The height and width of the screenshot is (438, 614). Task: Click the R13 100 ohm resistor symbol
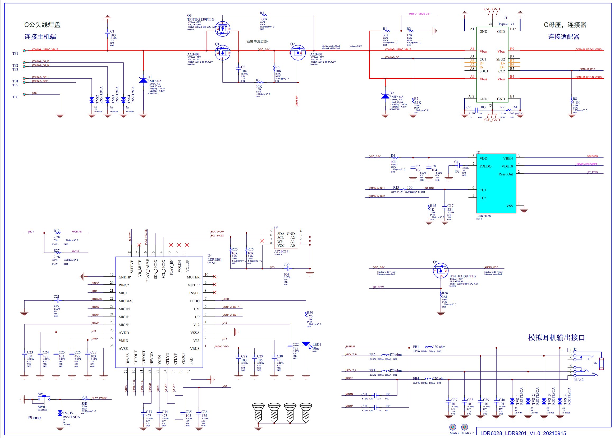pyautogui.click(x=403, y=189)
